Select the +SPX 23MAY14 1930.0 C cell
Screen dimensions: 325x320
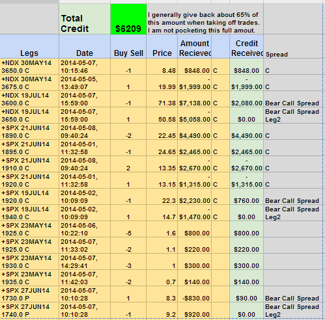[29, 261]
